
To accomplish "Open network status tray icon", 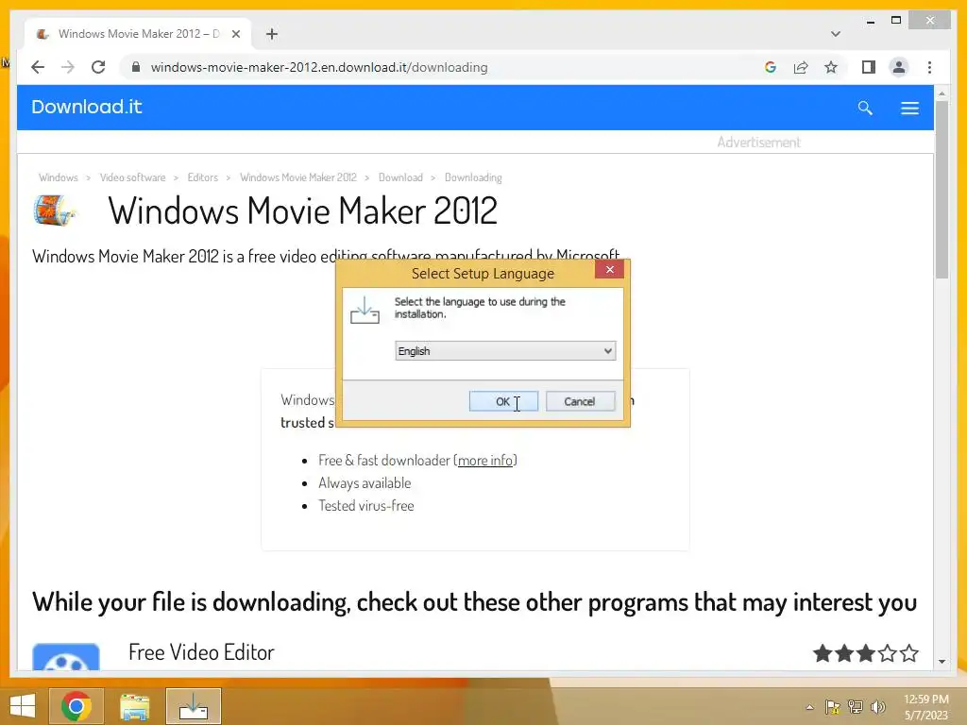I will point(856,707).
